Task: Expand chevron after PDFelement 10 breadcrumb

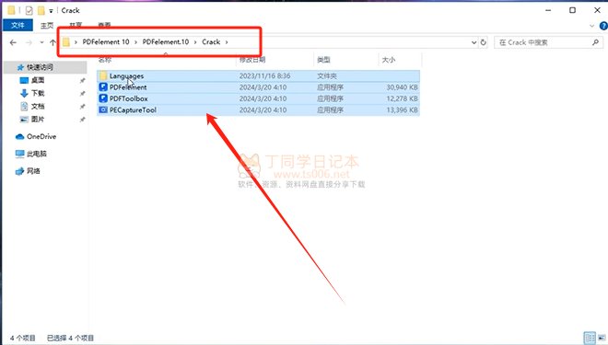Action: coord(135,41)
